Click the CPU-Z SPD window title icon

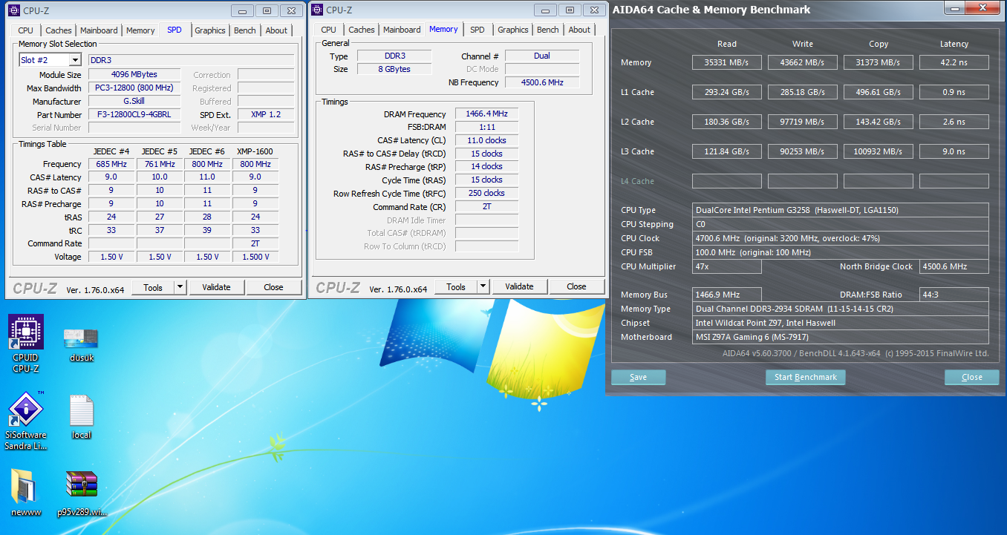15,10
